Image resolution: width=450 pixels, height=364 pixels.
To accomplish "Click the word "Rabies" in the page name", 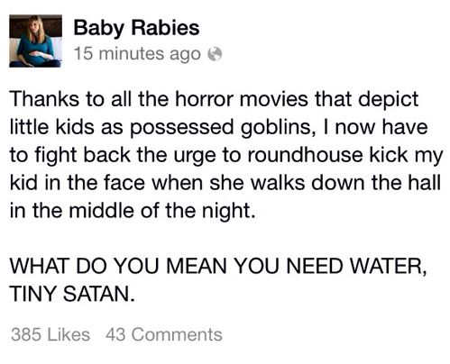I will [165, 28].
